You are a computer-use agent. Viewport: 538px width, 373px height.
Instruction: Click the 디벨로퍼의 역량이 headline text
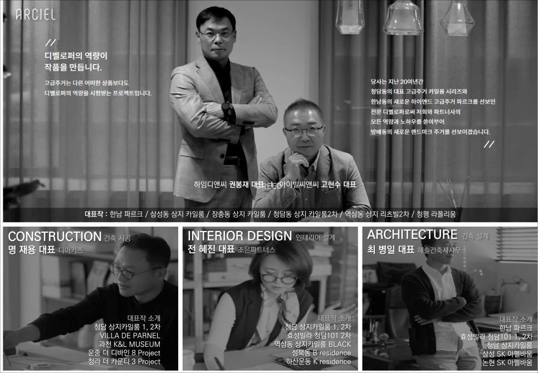click(x=76, y=56)
